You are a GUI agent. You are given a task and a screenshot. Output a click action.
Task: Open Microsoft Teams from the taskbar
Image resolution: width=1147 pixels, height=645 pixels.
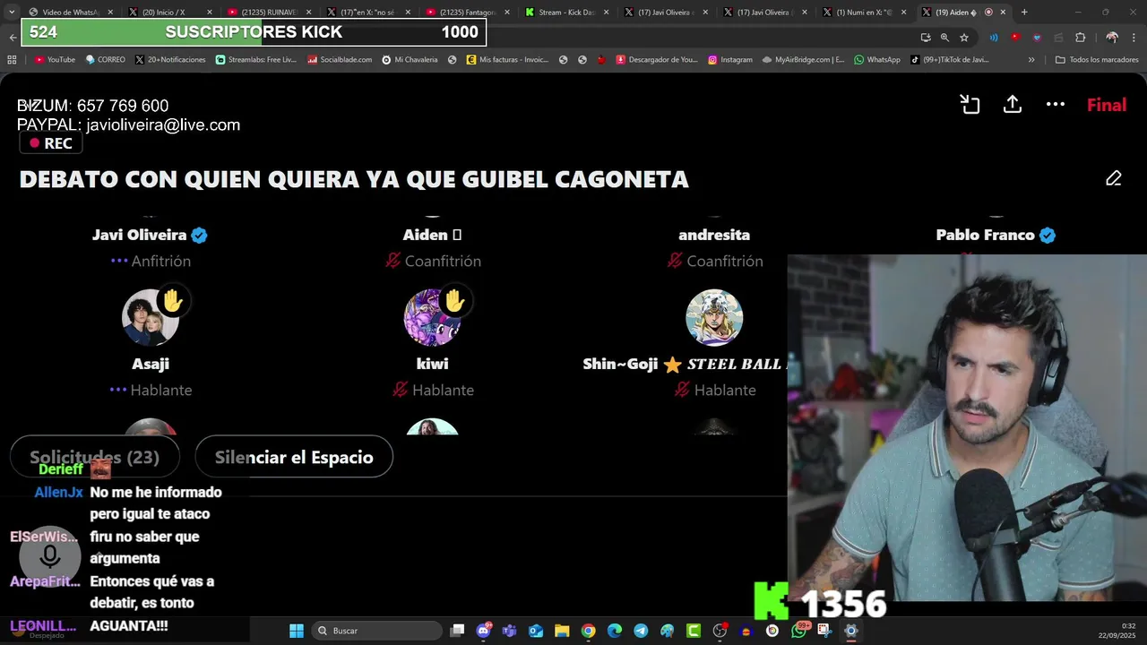(510, 631)
